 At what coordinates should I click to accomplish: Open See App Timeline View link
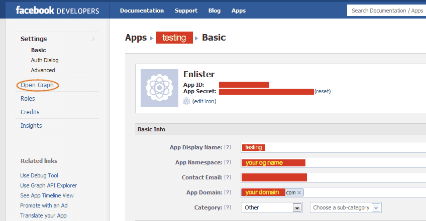click(47, 195)
